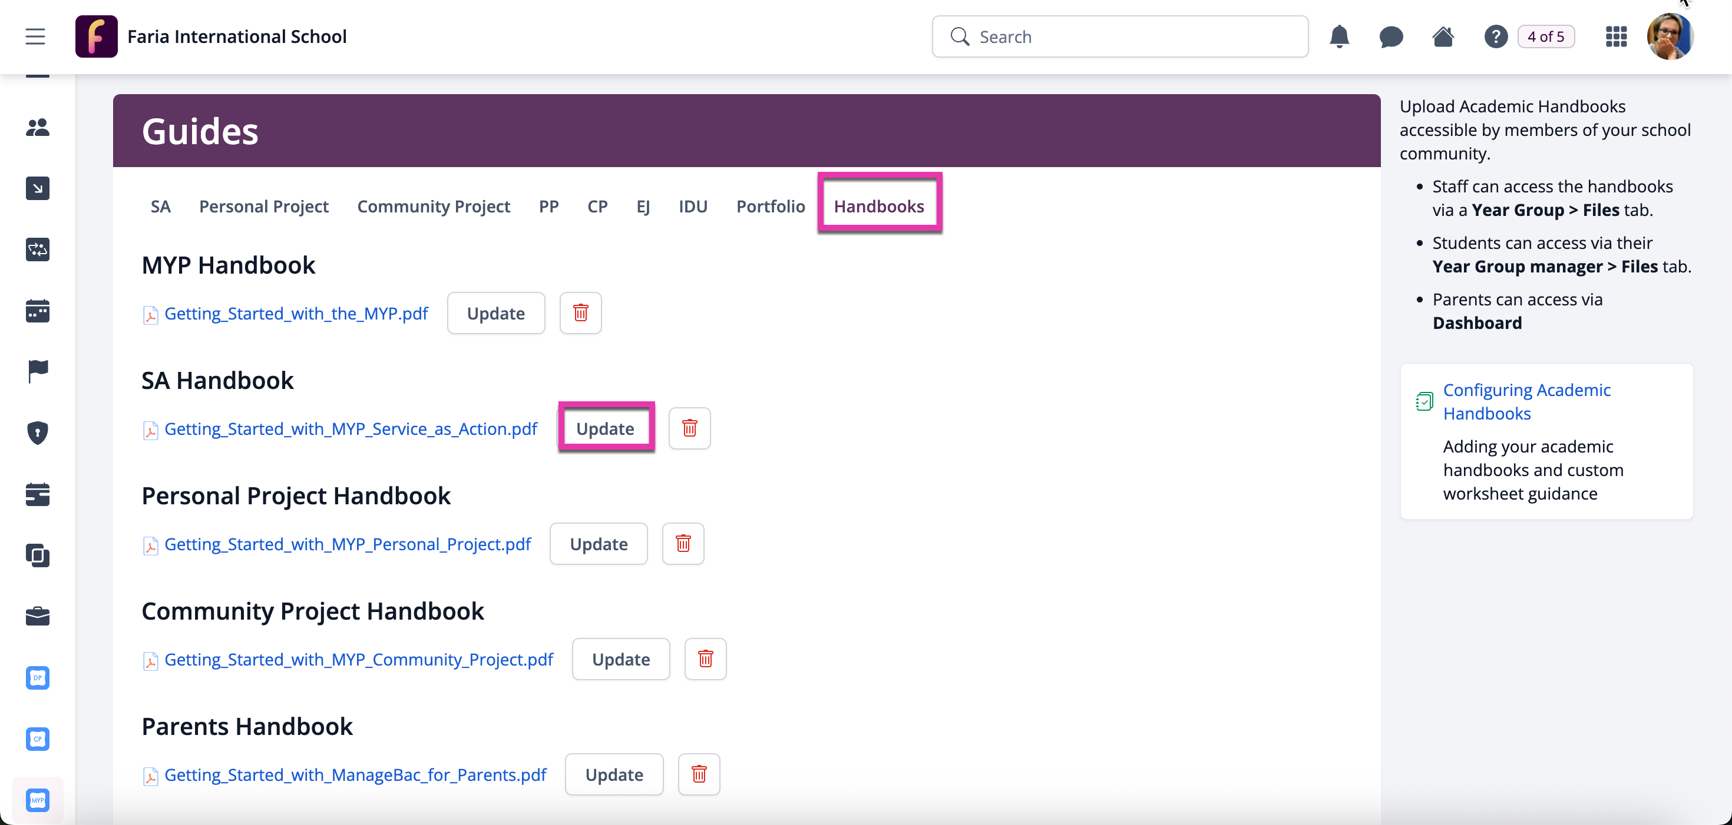Open the notifications bell
Viewport: 1732px width, 825px height.
pyautogui.click(x=1338, y=36)
